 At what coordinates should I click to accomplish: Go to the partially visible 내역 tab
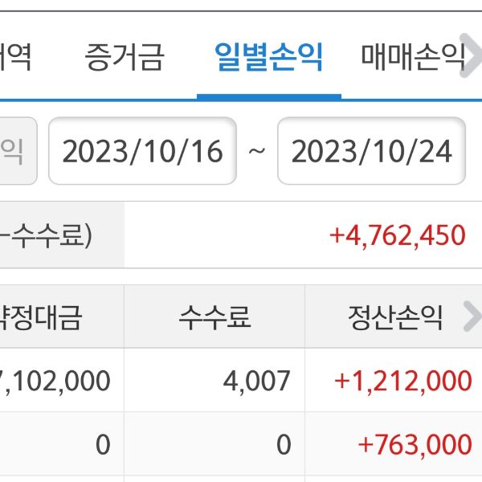click(16, 57)
